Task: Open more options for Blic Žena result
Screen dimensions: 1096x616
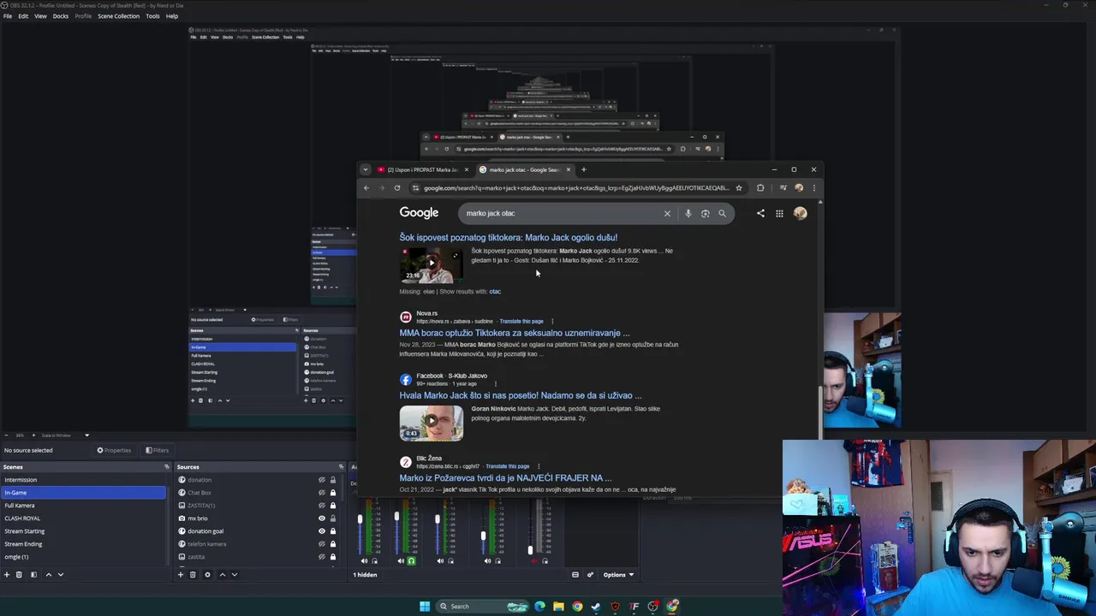Action: coord(539,466)
